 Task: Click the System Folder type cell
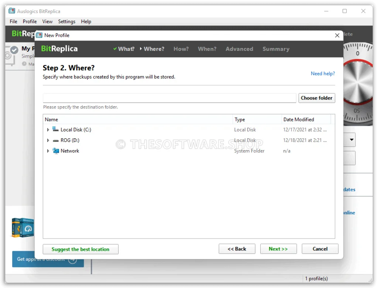(x=249, y=151)
